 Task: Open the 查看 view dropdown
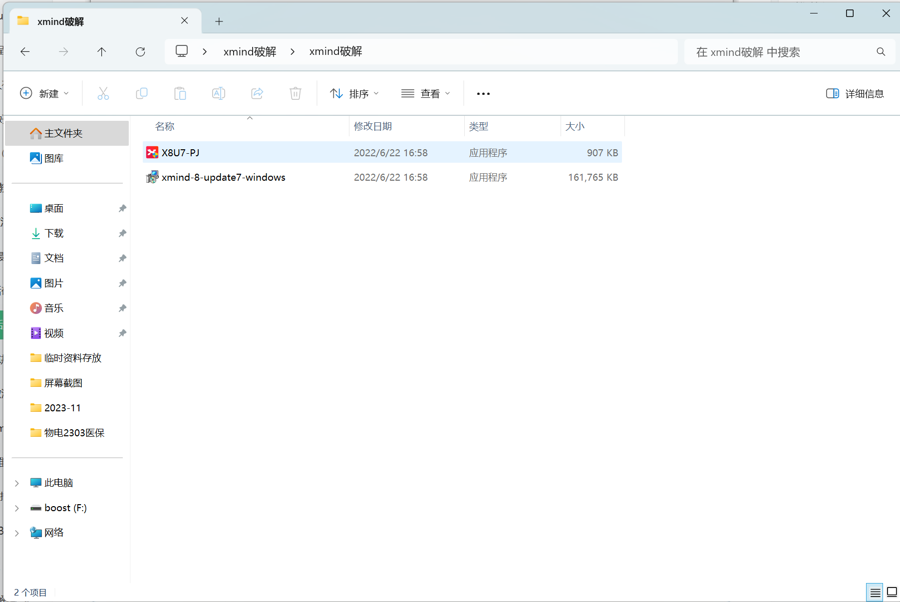(x=426, y=93)
